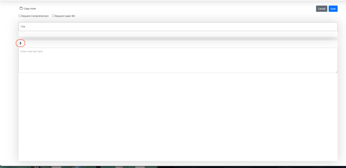
Task: Click the microphone dictation icon
Action: tap(21, 44)
